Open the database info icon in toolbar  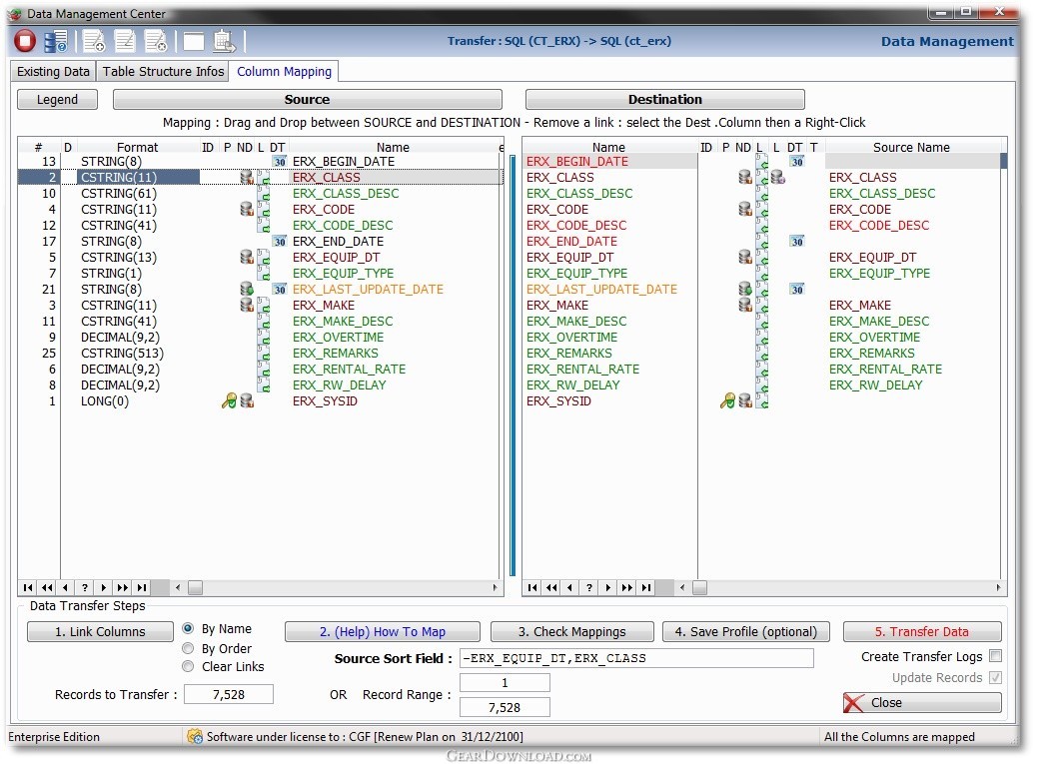pos(56,41)
